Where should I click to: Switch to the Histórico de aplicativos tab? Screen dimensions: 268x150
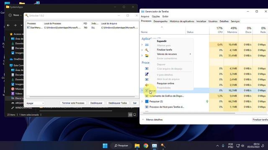click(x=182, y=21)
